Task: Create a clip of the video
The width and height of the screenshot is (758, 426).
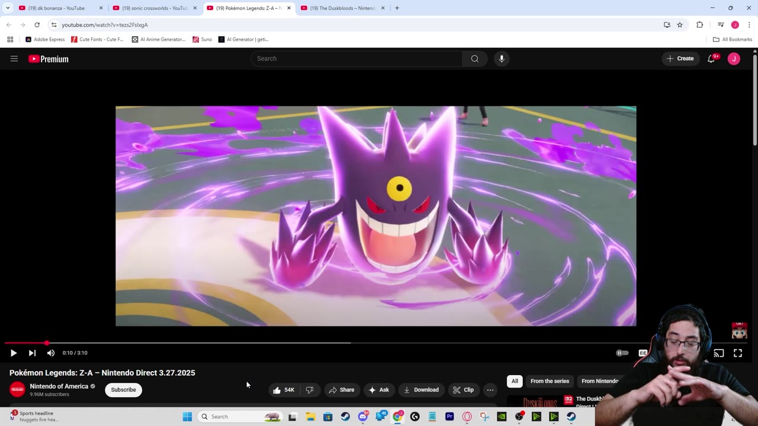Action: tap(463, 390)
